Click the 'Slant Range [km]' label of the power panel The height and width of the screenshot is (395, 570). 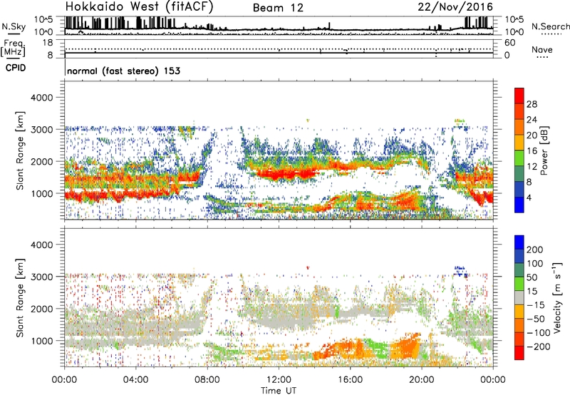point(20,150)
